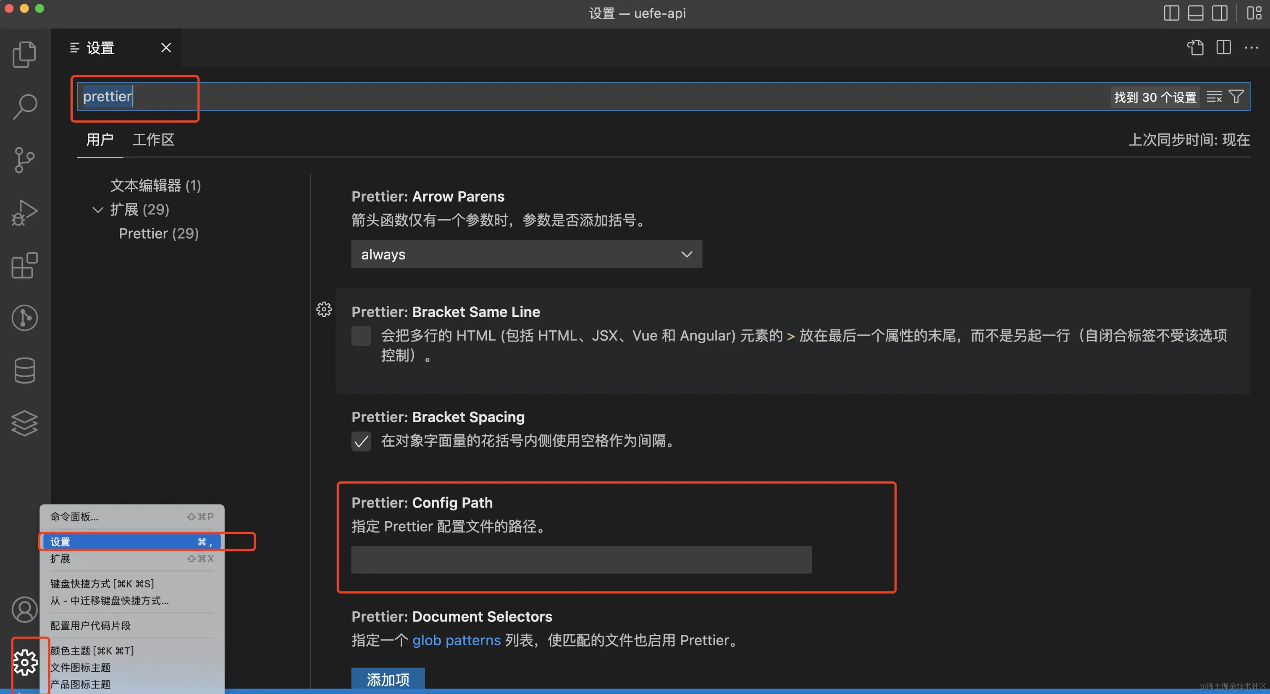Switch to 用户 settings tab
Screen dimensions: 1270x694
pos(100,140)
